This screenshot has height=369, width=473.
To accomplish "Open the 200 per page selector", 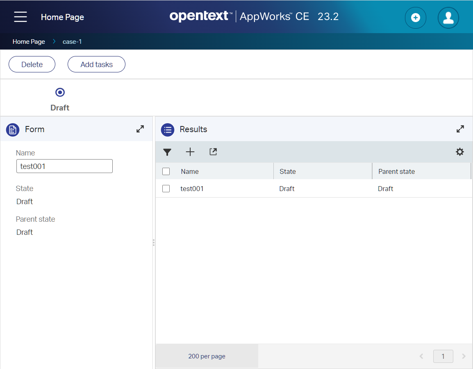I will pyautogui.click(x=207, y=356).
